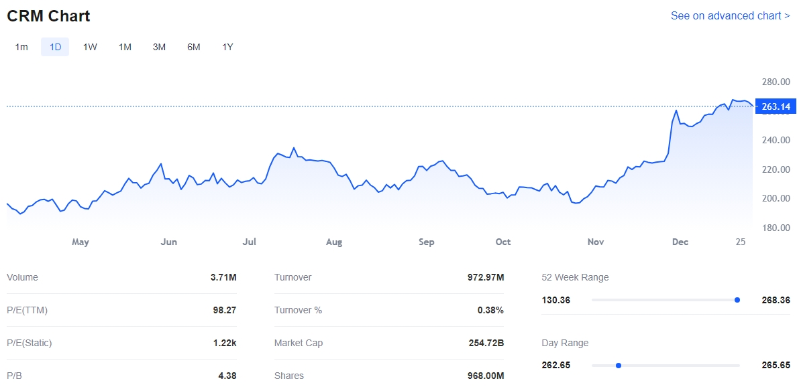The width and height of the screenshot is (797, 391).
Task: Click the Volume value 3.71M
Action: coord(223,277)
